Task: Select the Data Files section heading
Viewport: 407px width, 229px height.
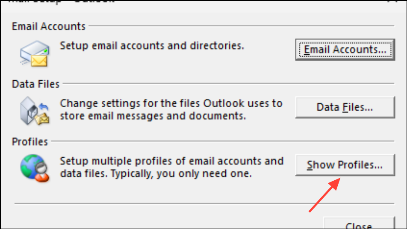Action: coord(35,84)
